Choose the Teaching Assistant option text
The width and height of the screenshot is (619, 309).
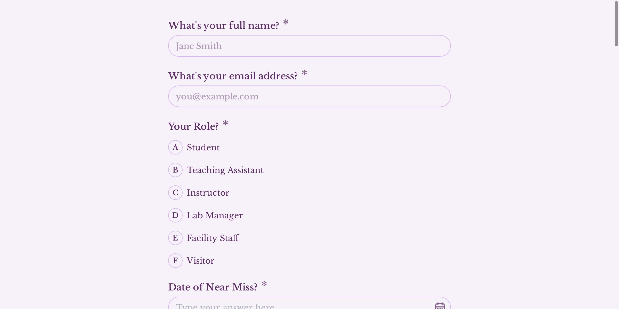tap(225, 170)
